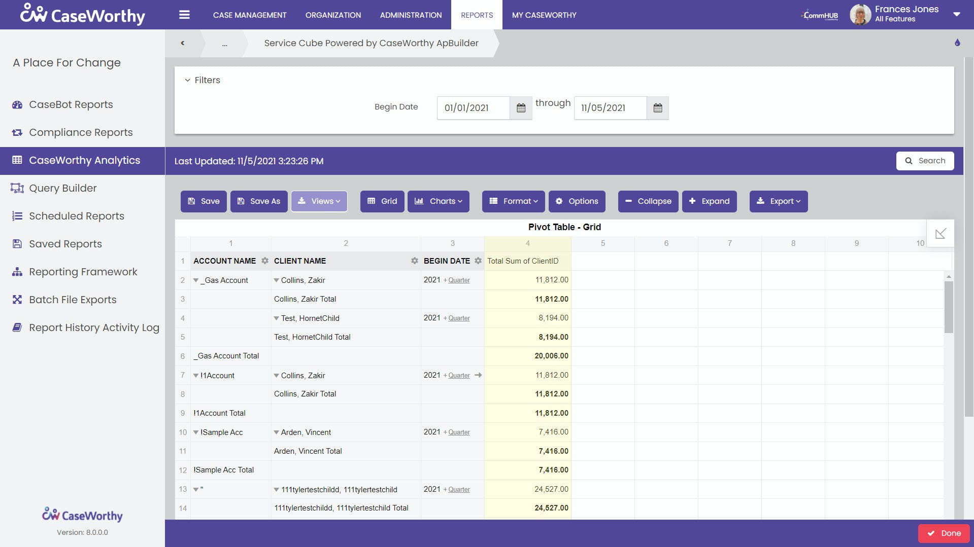Open the end date calendar picker
The image size is (974, 547).
(x=658, y=108)
